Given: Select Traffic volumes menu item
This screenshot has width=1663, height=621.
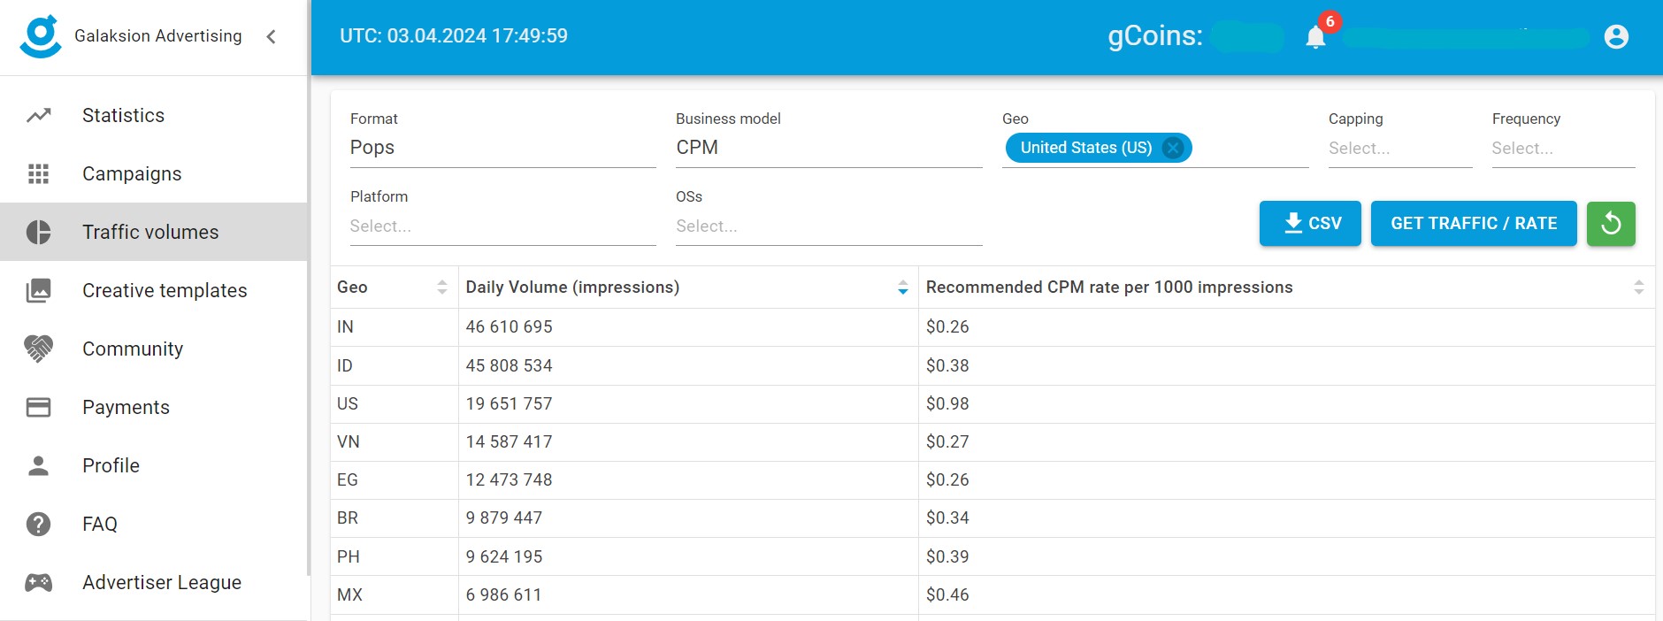Looking at the screenshot, I should [154, 232].
